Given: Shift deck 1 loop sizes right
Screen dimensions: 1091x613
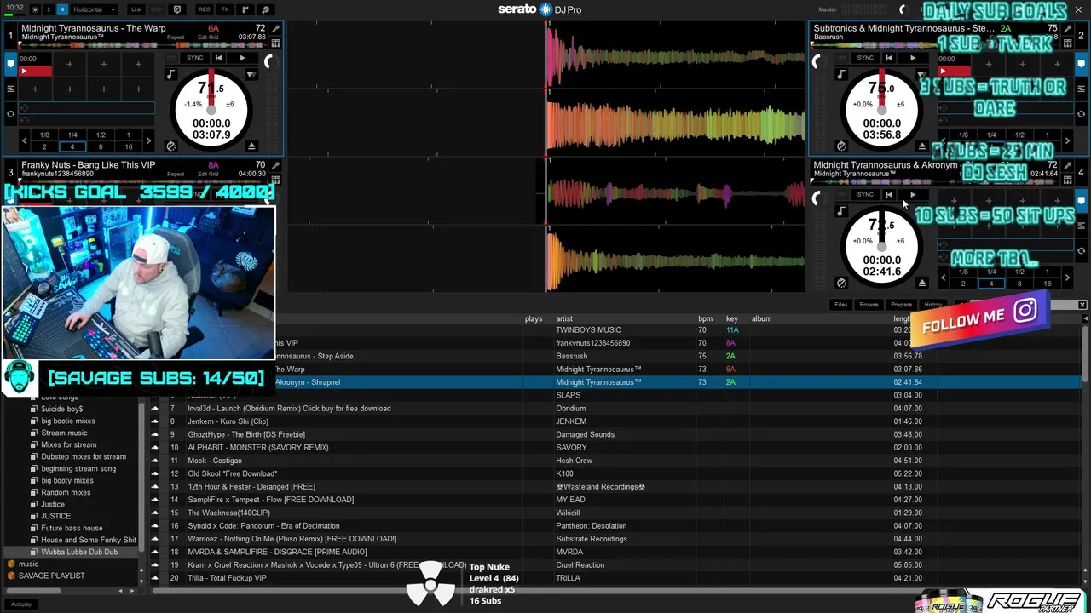Looking at the screenshot, I should pyautogui.click(x=149, y=140).
